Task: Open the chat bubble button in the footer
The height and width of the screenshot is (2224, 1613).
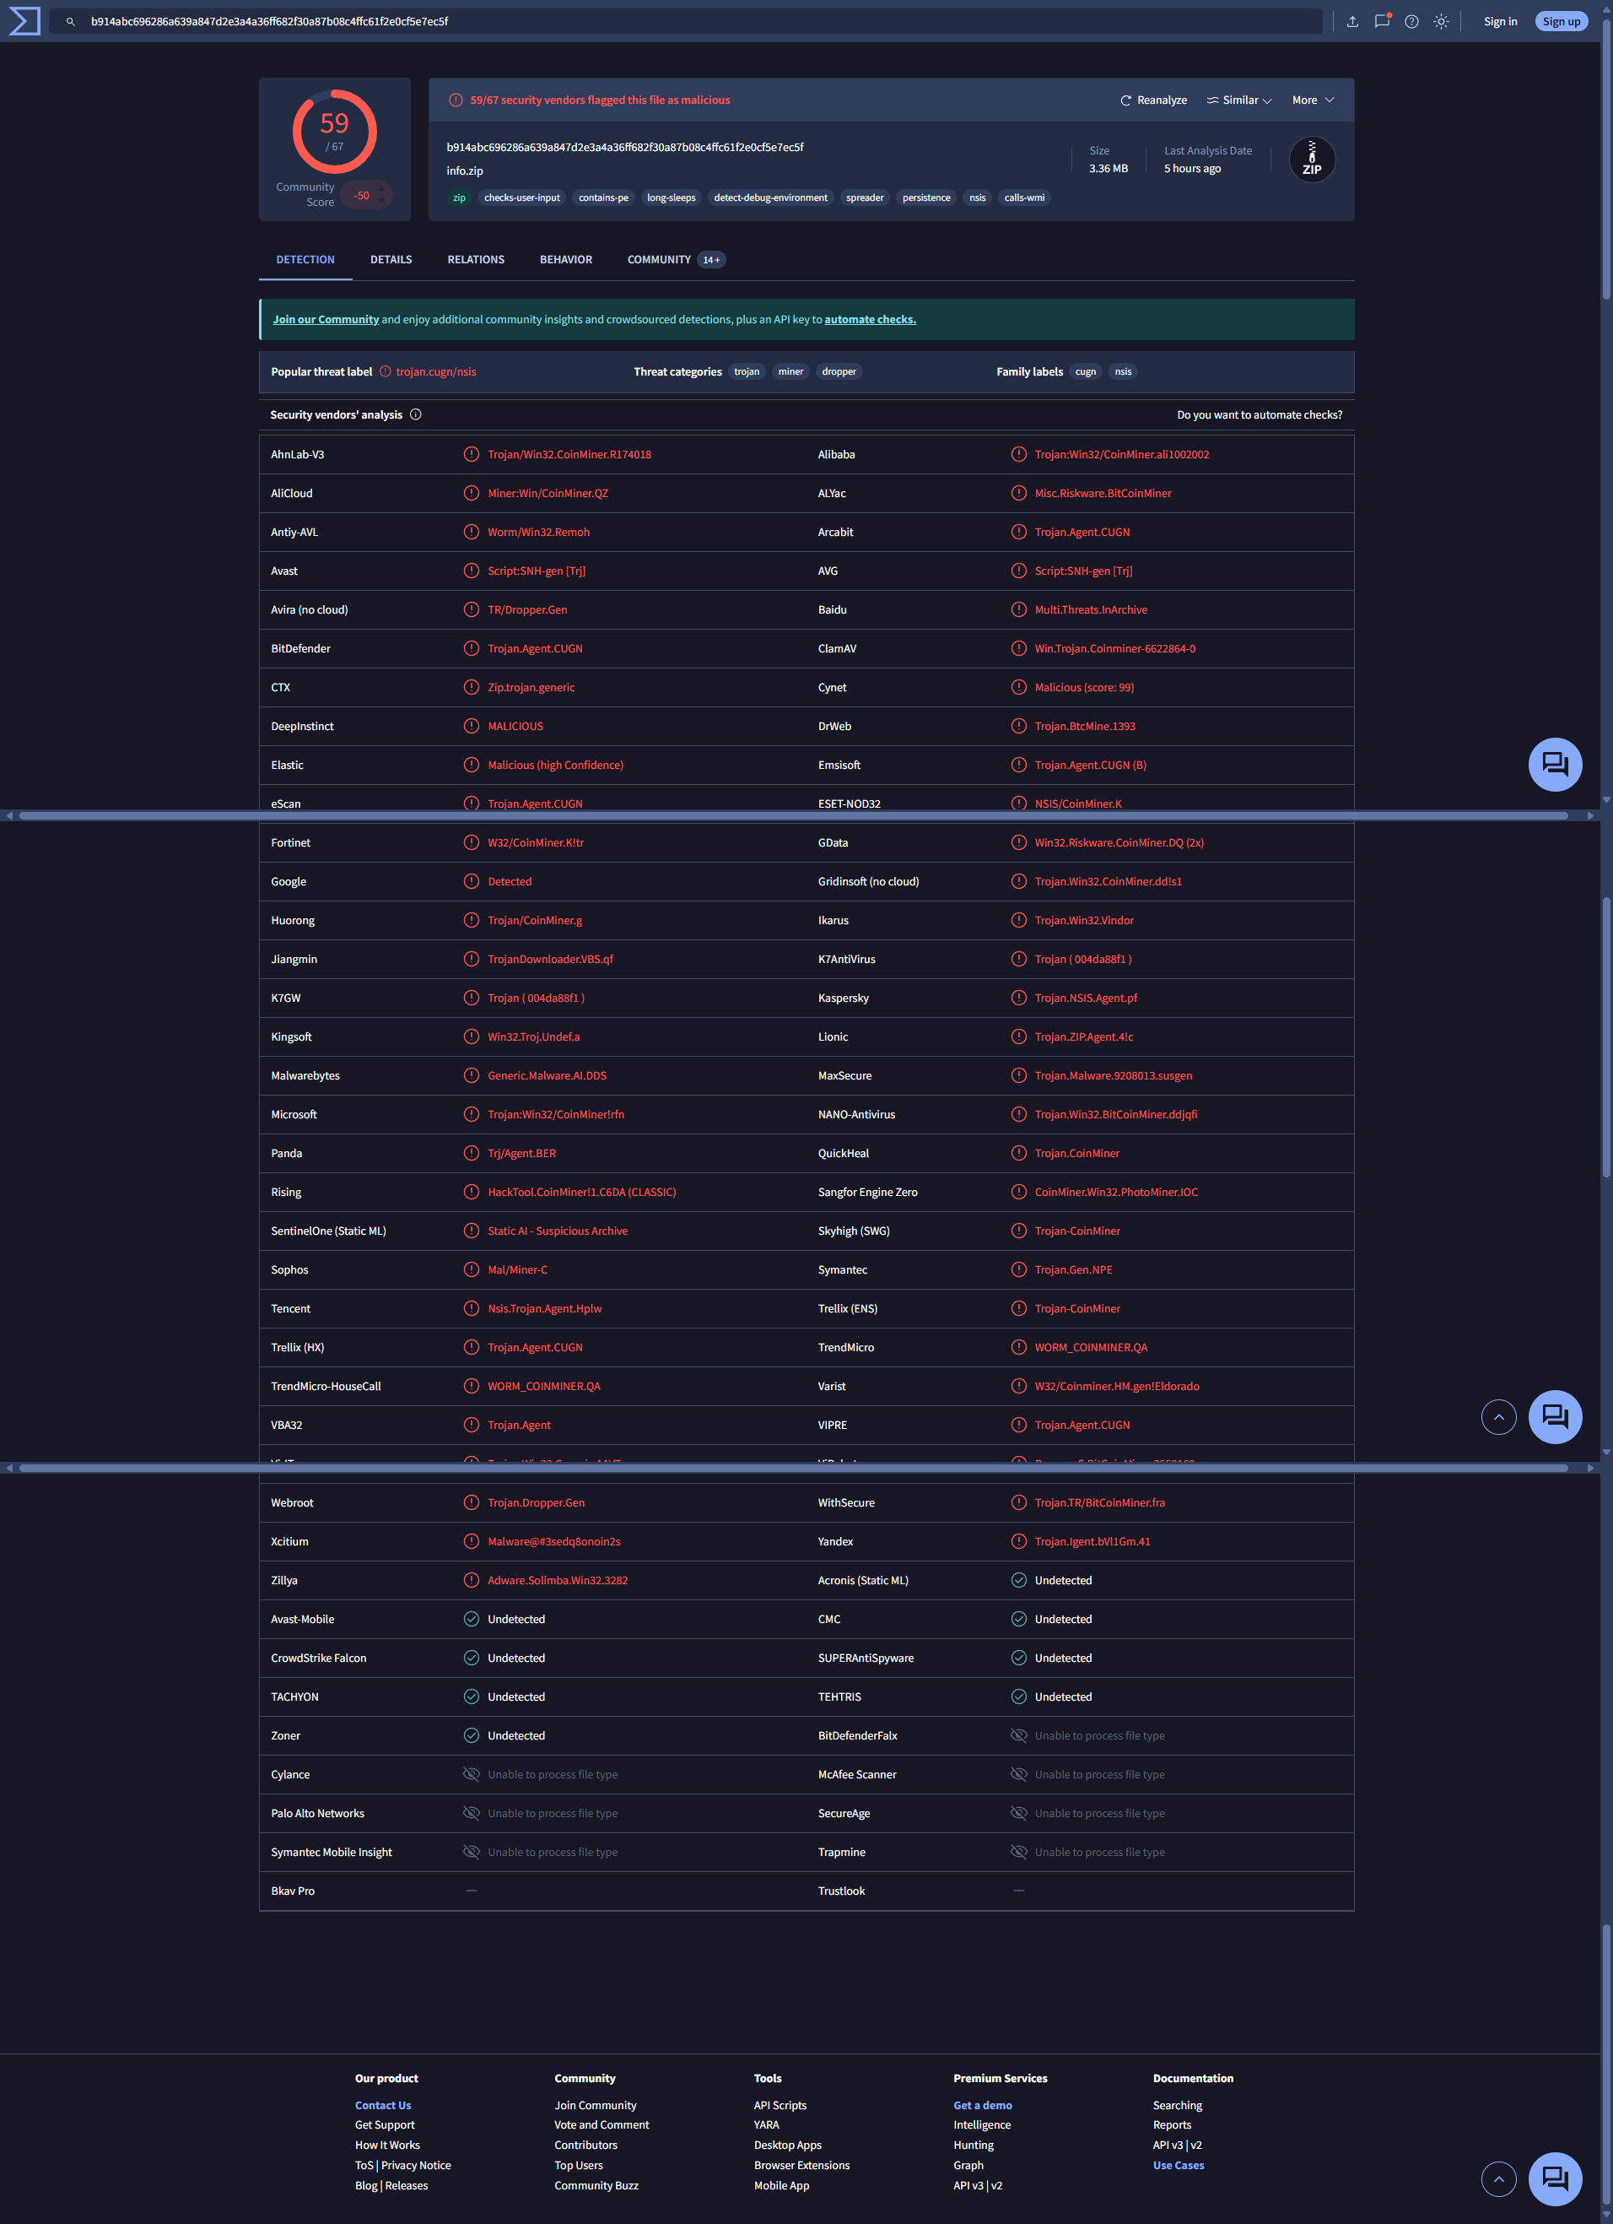Action: [x=1555, y=2179]
